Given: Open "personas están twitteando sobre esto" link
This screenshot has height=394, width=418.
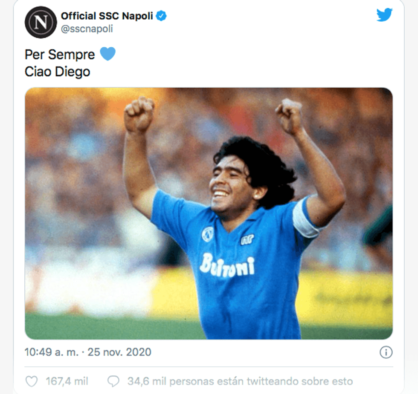Looking at the screenshot, I should click(261, 381).
